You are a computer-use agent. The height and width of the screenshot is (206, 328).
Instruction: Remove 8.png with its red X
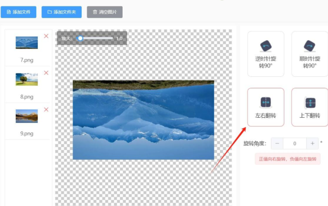click(x=46, y=73)
